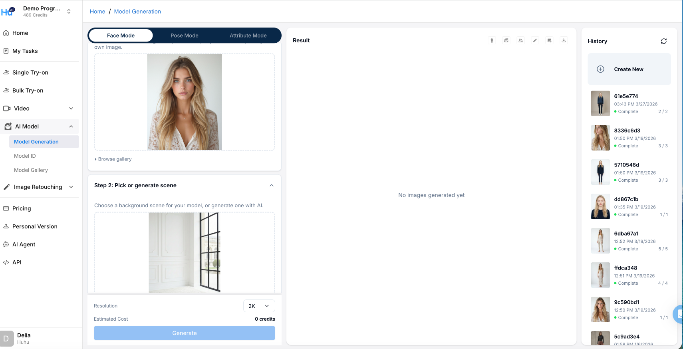
Task: Click the Model Generation breadcrumb link
Action: click(137, 12)
